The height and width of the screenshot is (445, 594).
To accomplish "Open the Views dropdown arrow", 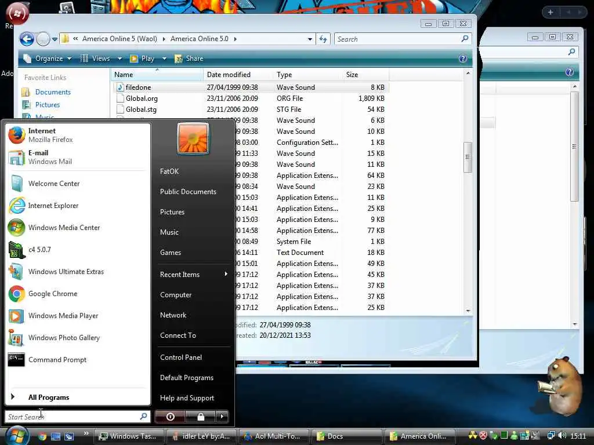I will tap(119, 59).
